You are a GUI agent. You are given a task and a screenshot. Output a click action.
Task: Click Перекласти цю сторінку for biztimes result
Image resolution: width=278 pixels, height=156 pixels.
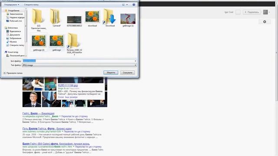[x=77, y=132]
